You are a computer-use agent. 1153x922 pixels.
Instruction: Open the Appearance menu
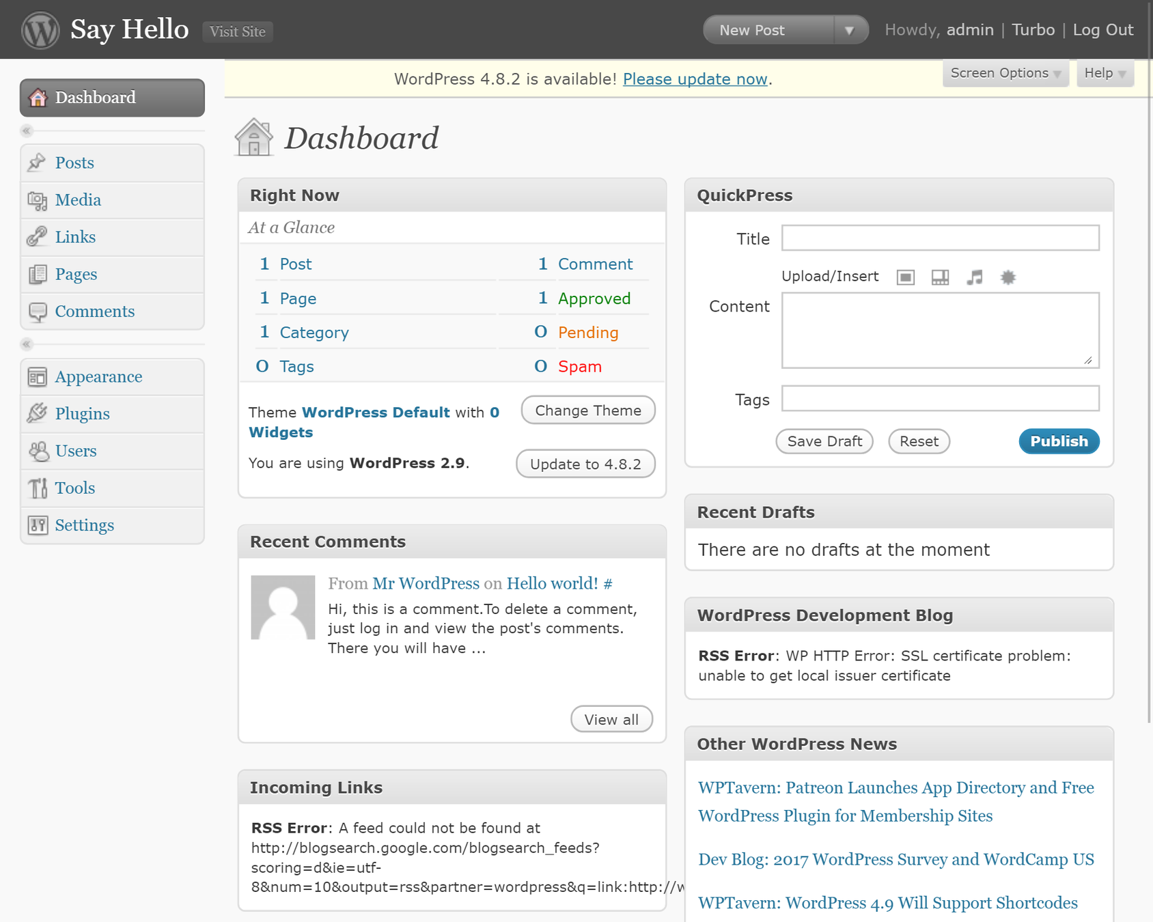click(x=113, y=376)
